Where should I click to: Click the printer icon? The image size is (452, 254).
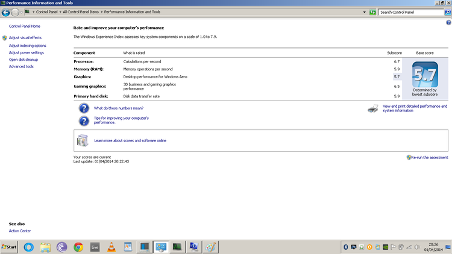[373, 108]
